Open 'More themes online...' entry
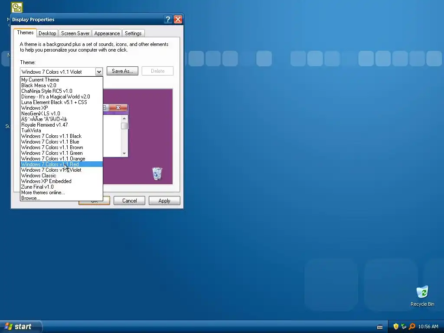Image resolution: width=444 pixels, height=333 pixels. click(x=62, y=193)
